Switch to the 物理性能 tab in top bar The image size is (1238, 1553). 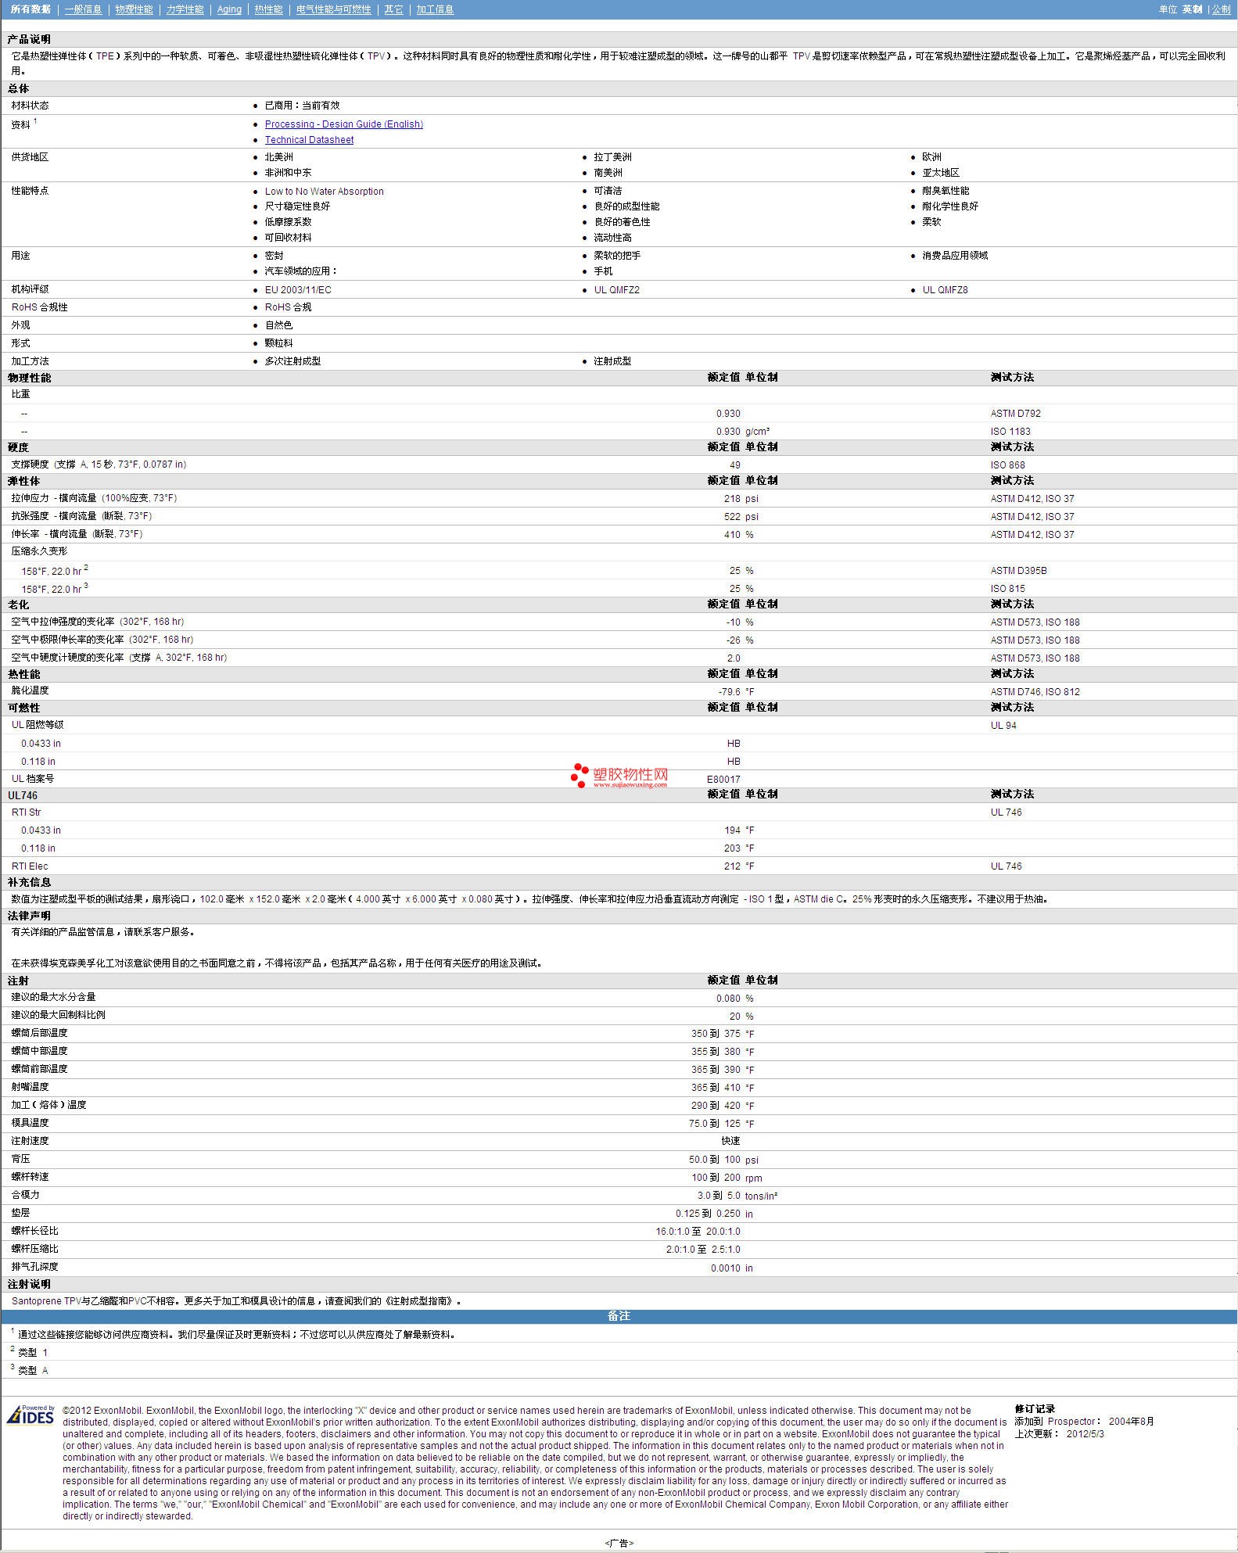pos(134,9)
